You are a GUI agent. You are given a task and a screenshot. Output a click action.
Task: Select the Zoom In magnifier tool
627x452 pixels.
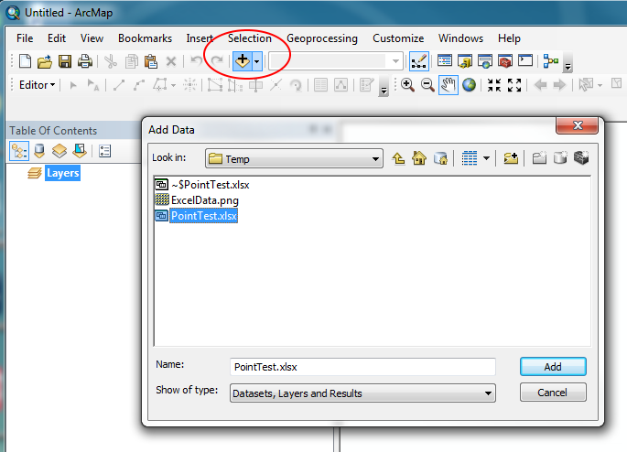[407, 85]
